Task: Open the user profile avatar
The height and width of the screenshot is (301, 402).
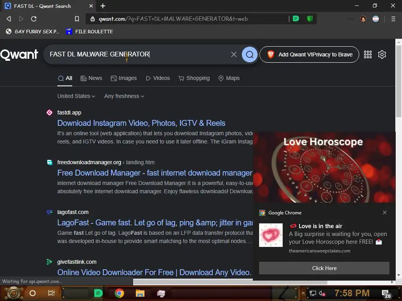Action: [x=363, y=19]
